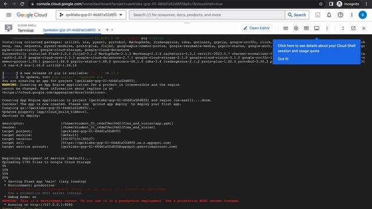This screenshot has height=209, width=372.
Task: Click 'Debug mode: on' line
Action: click(x=20, y=197)
